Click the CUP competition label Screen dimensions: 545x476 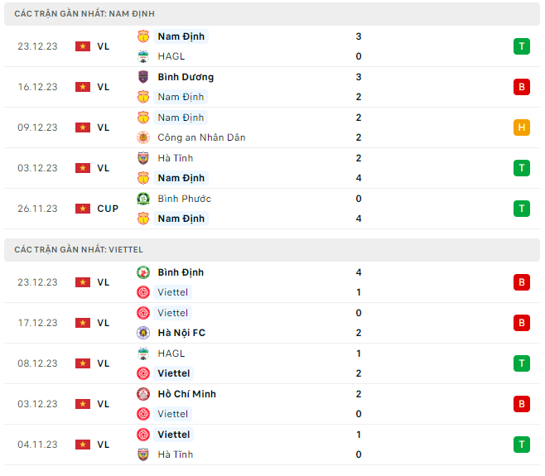[x=108, y=209]
